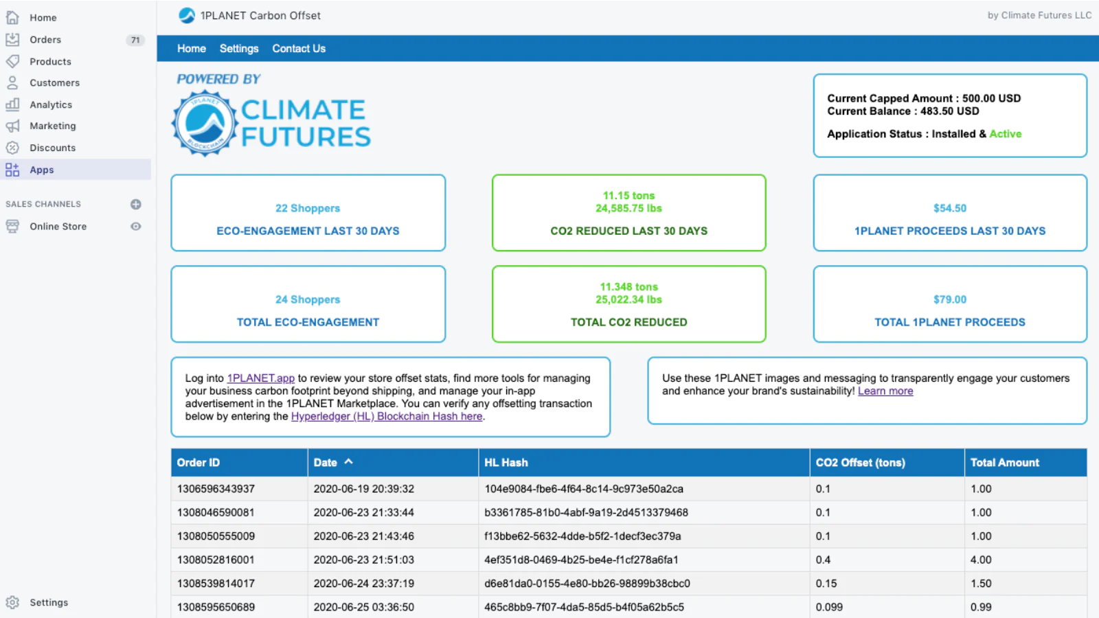This screenshot has width=1099, height=618.
Task: Click the Settings gear icon in sidebar
Action: click(x=12, y=602)
